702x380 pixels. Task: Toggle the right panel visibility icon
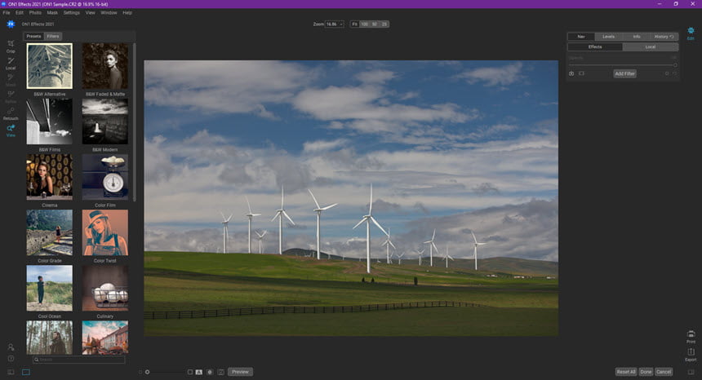(691, 372)
